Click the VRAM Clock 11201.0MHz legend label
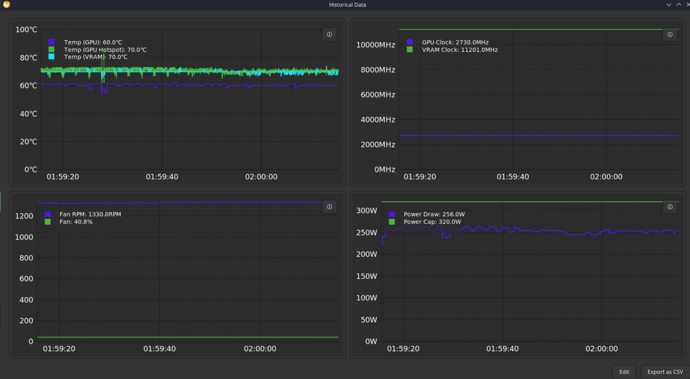Screen dimensions: 690x379 (x=460, y=49)
